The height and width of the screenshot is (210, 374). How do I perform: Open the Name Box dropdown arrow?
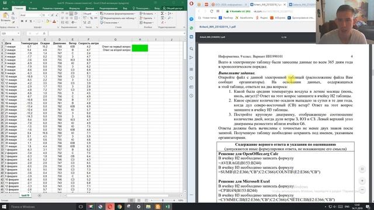tap(18, 34)
